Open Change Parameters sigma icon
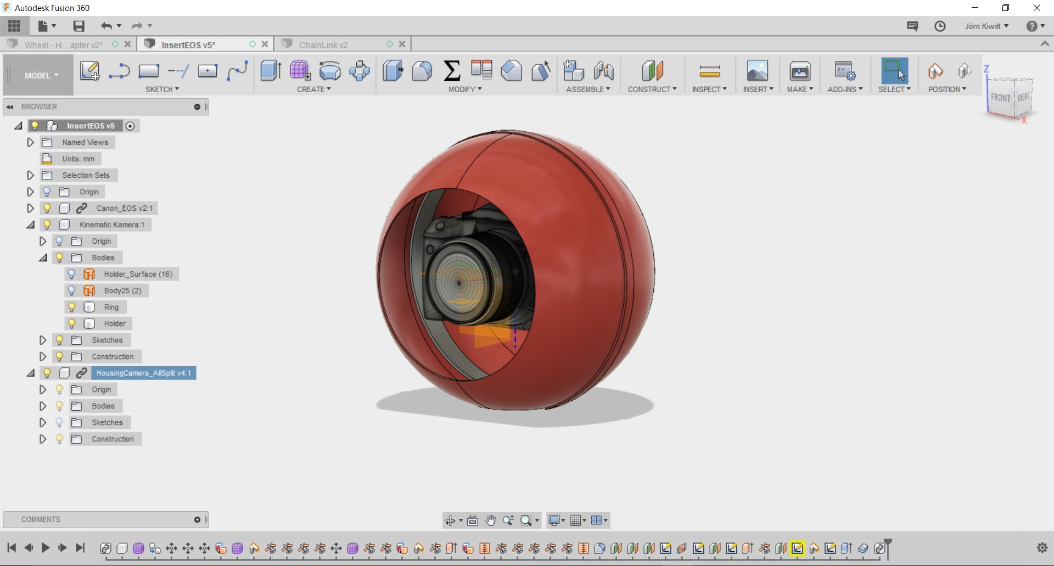Viewport: 1054px width, 566px height. (x=452, y=71)
